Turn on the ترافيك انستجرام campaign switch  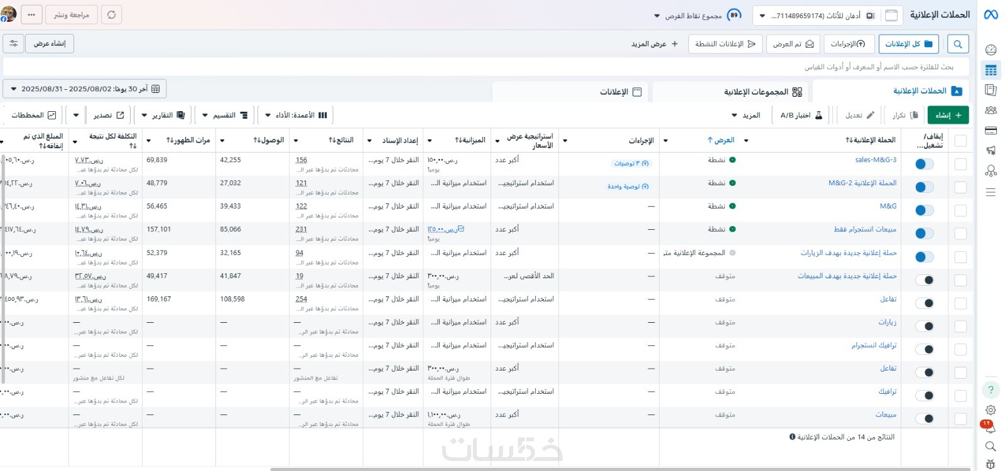point(924,349)
